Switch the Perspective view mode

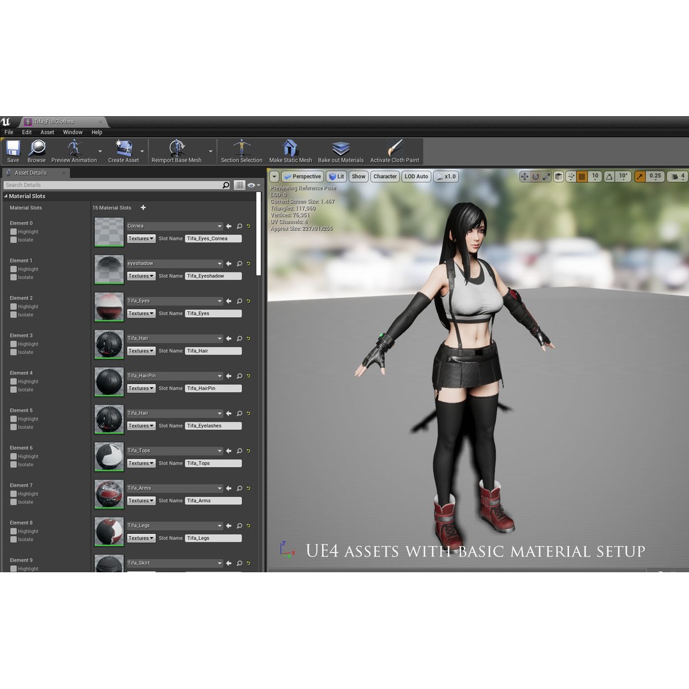coord(303,177)
